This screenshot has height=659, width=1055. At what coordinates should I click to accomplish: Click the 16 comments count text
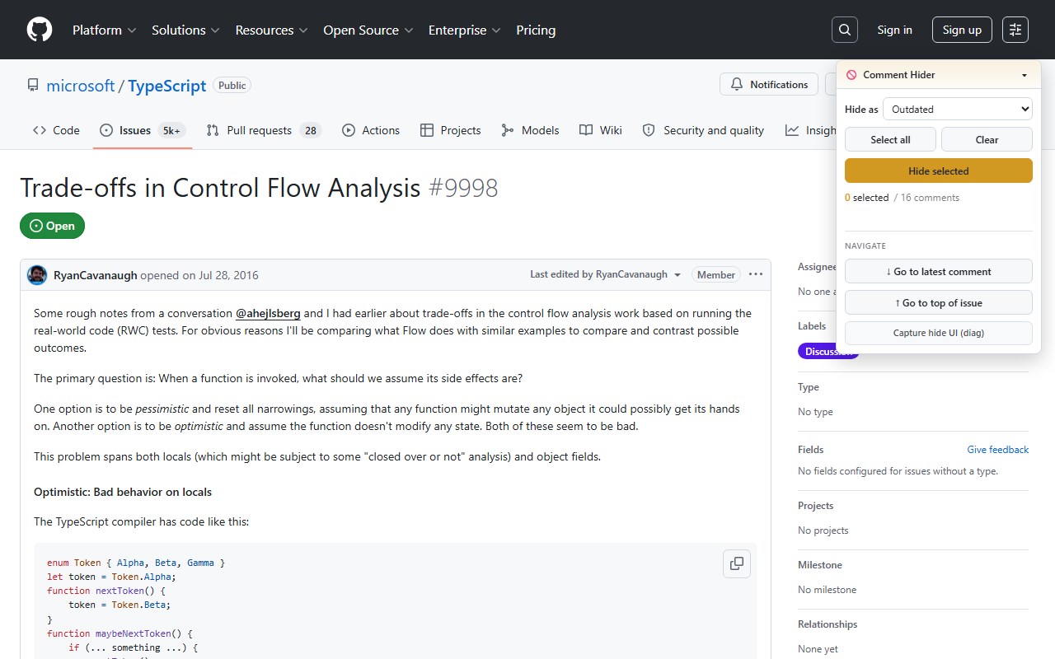pos(930,198)
